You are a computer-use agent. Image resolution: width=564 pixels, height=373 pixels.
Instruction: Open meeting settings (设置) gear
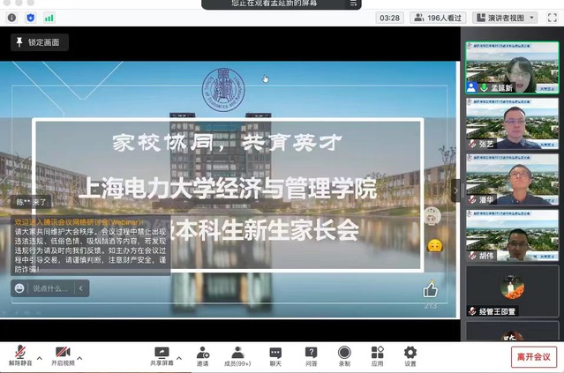pos(410,353)
